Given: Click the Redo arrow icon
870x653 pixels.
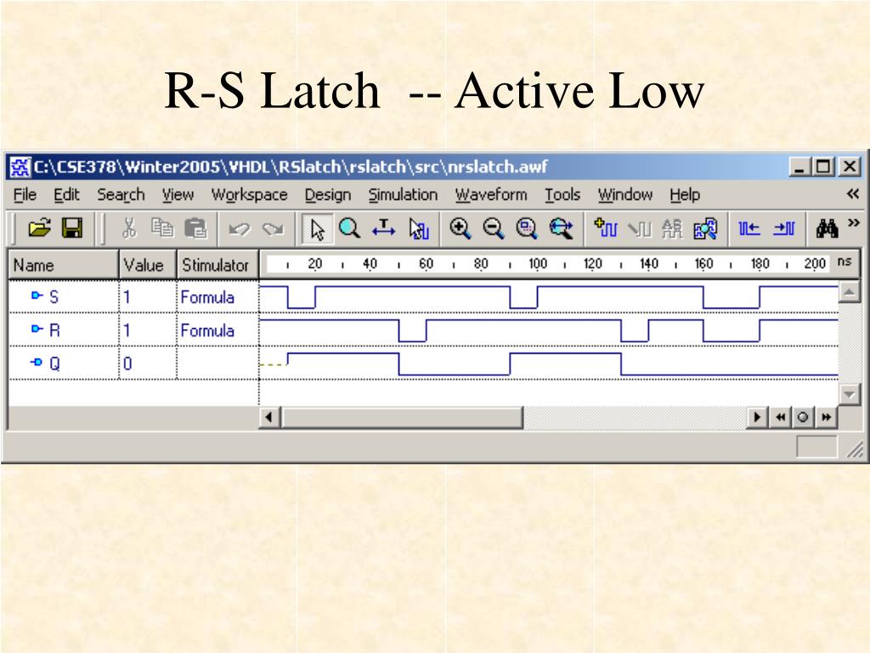Looking at the screenshot, I should pos(273,229).
